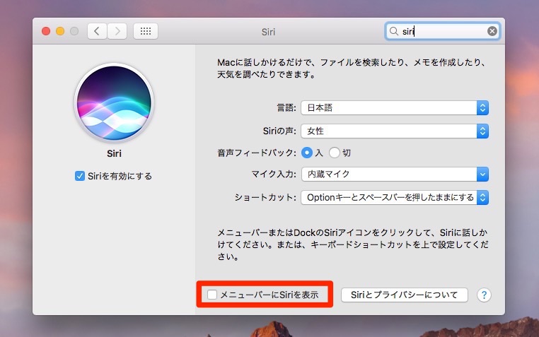This screenshot has width=539, height=337.
Task: Go back with the left chevron button
Action: (x=97, y=31)
